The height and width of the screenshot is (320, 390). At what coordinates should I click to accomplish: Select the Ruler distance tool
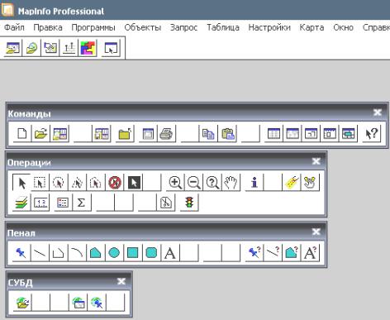point(40,203)
